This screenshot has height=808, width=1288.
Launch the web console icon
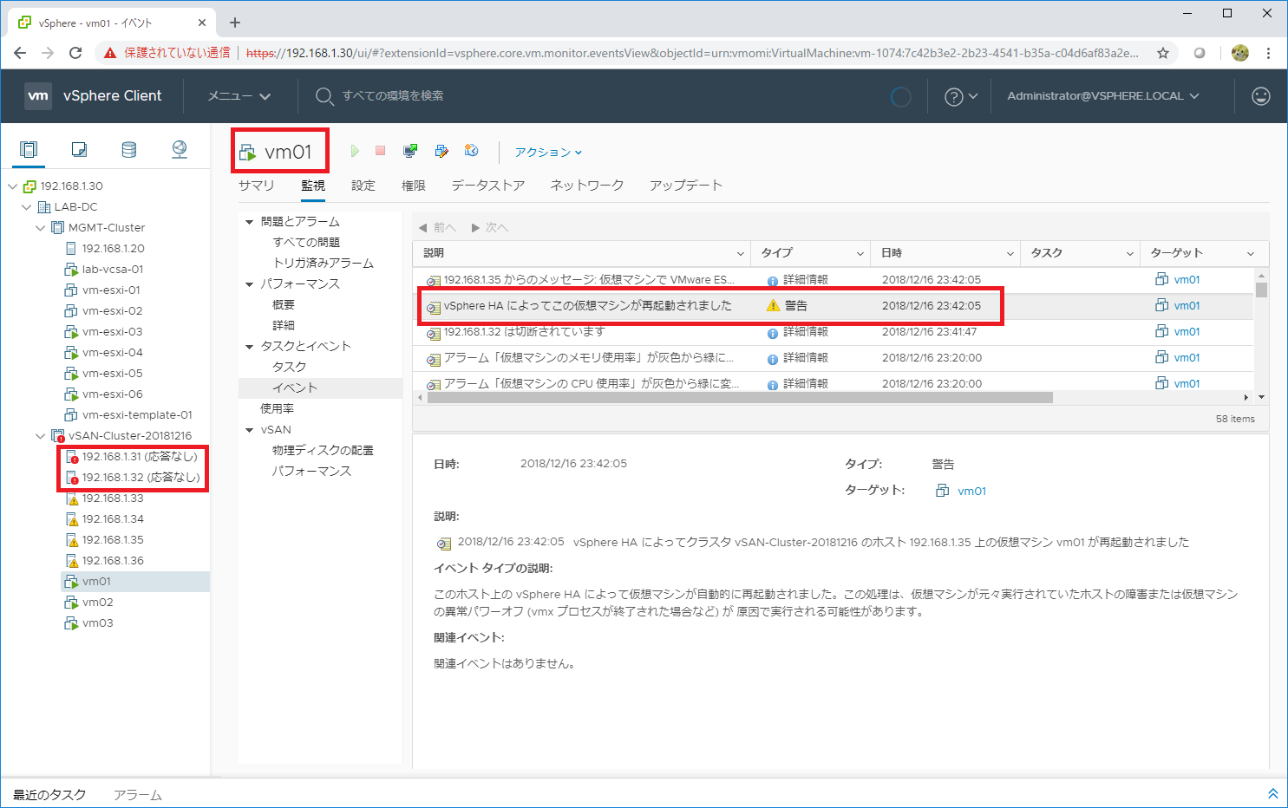410,151
